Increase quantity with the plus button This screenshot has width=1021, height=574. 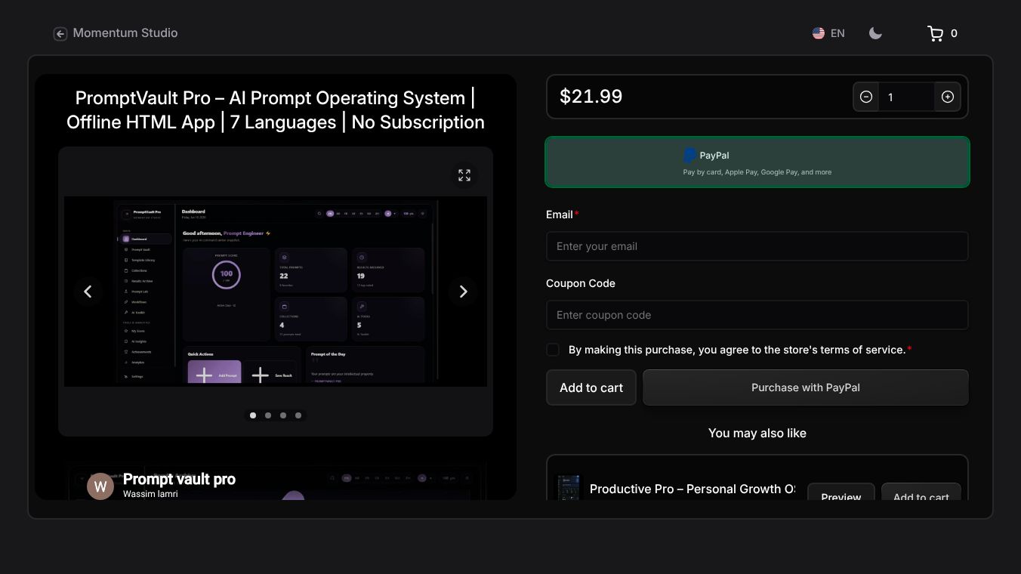(x=948, y=97)
